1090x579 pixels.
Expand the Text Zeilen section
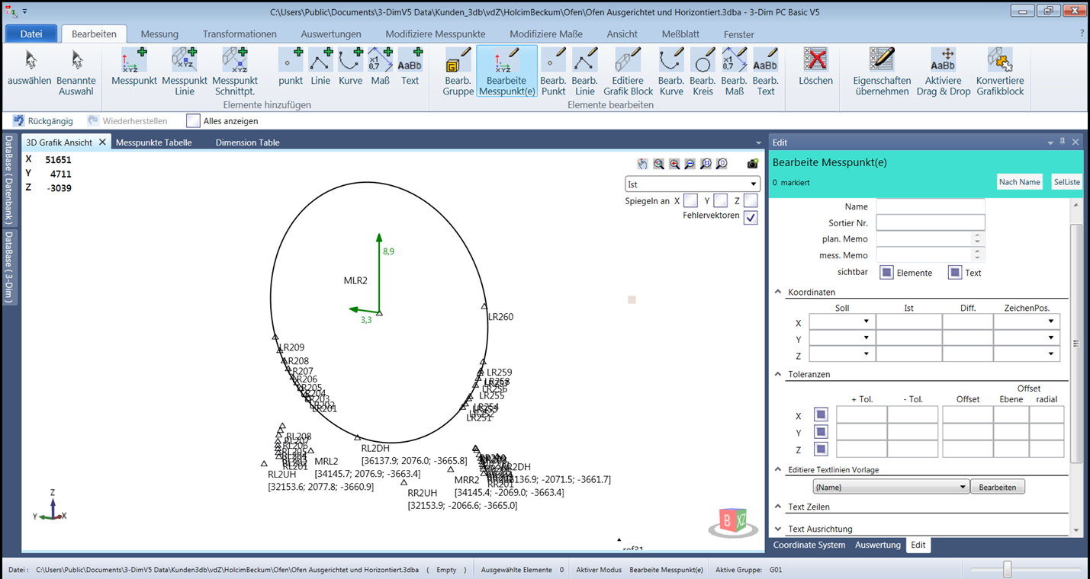click(778, 507)
